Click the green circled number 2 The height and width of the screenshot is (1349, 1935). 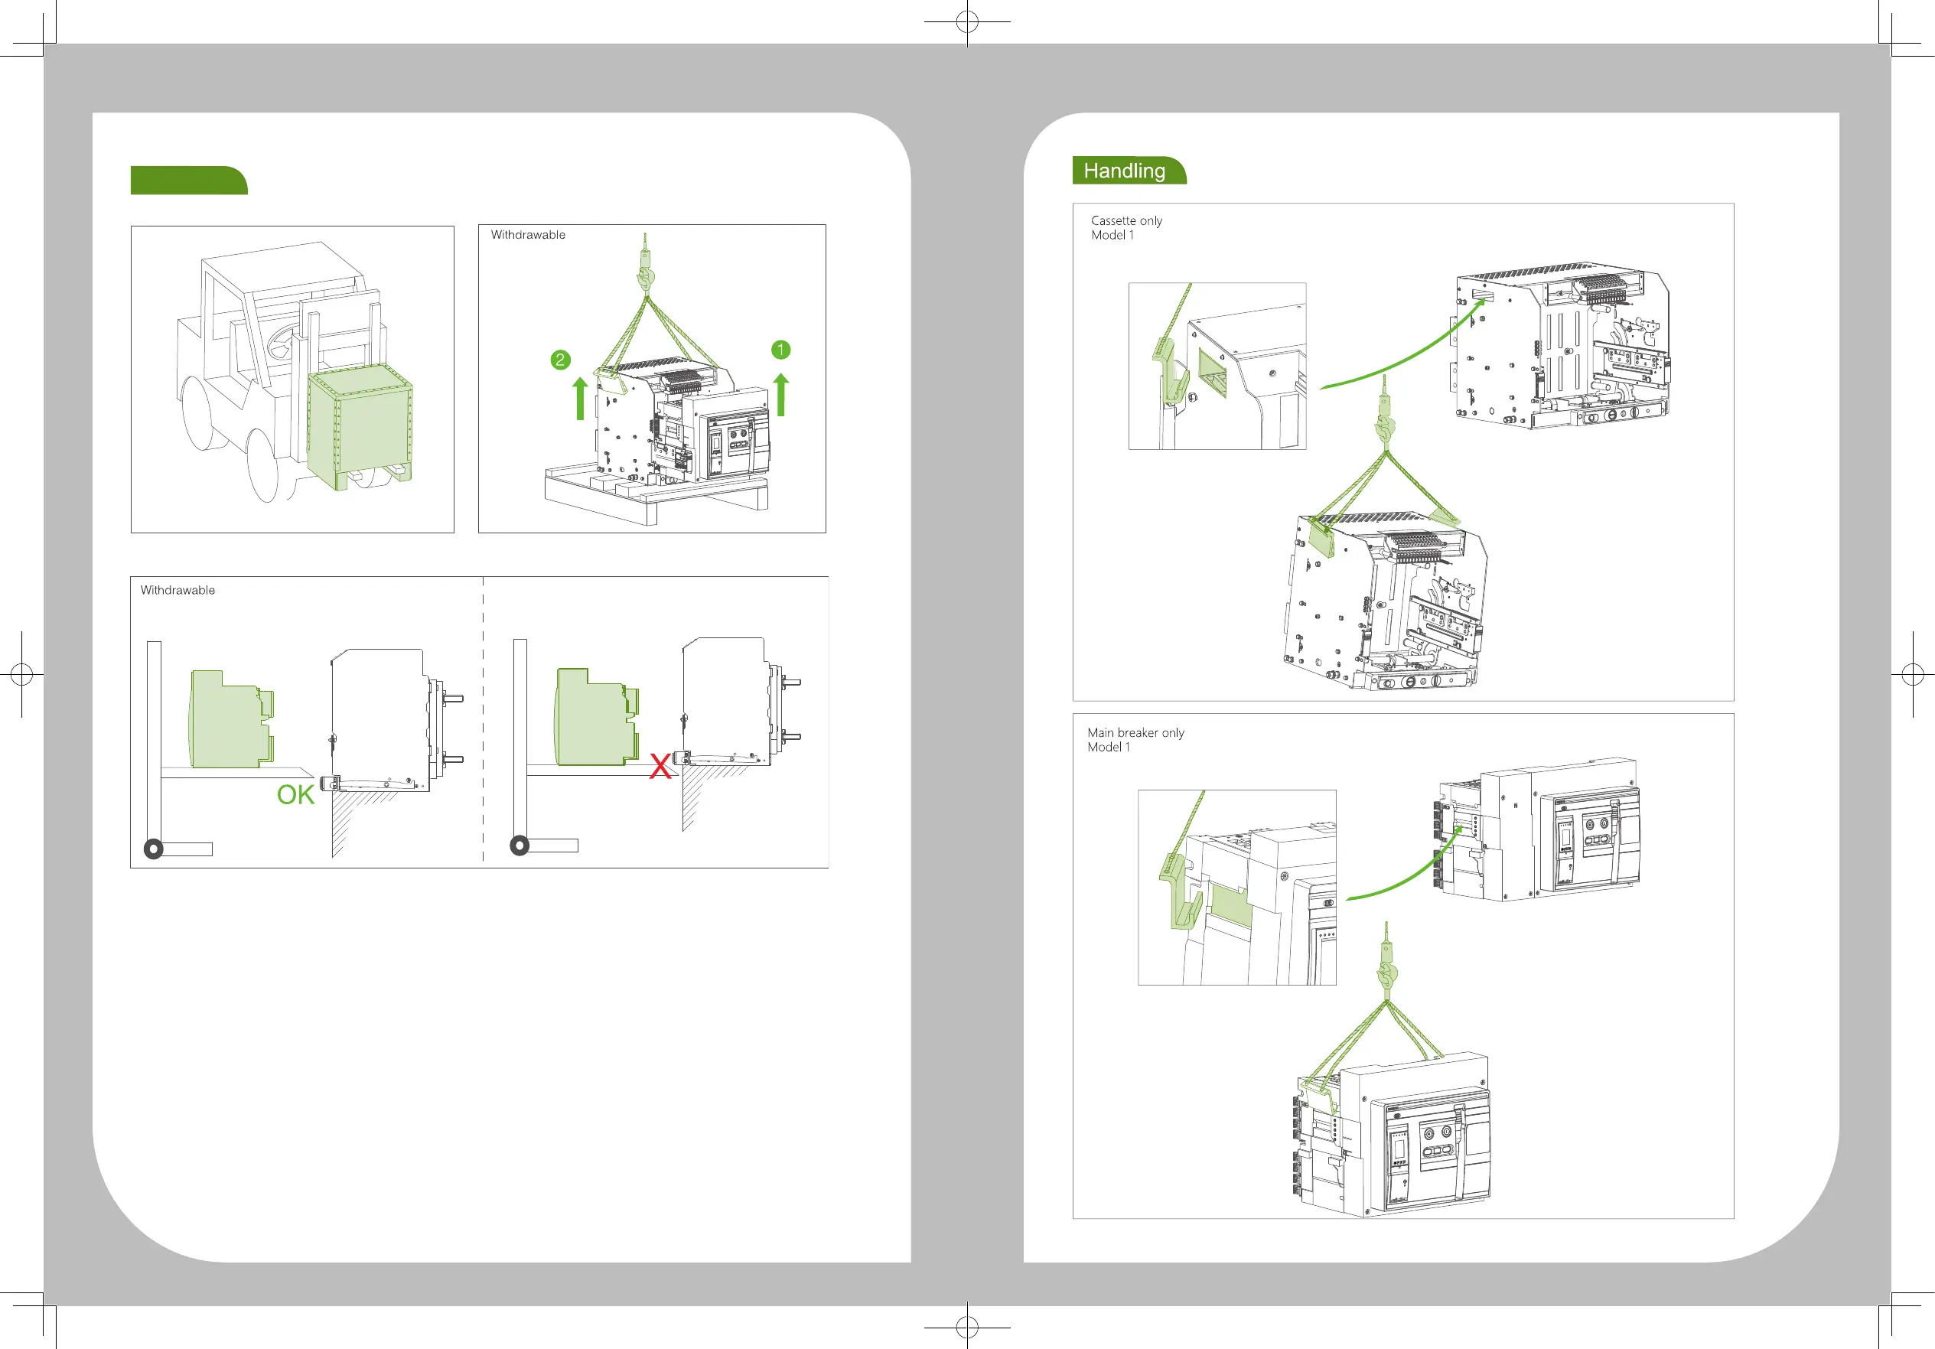(x=560, y=360)
